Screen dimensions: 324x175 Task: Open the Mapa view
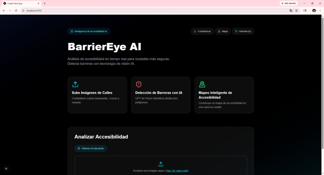[223, 31]
